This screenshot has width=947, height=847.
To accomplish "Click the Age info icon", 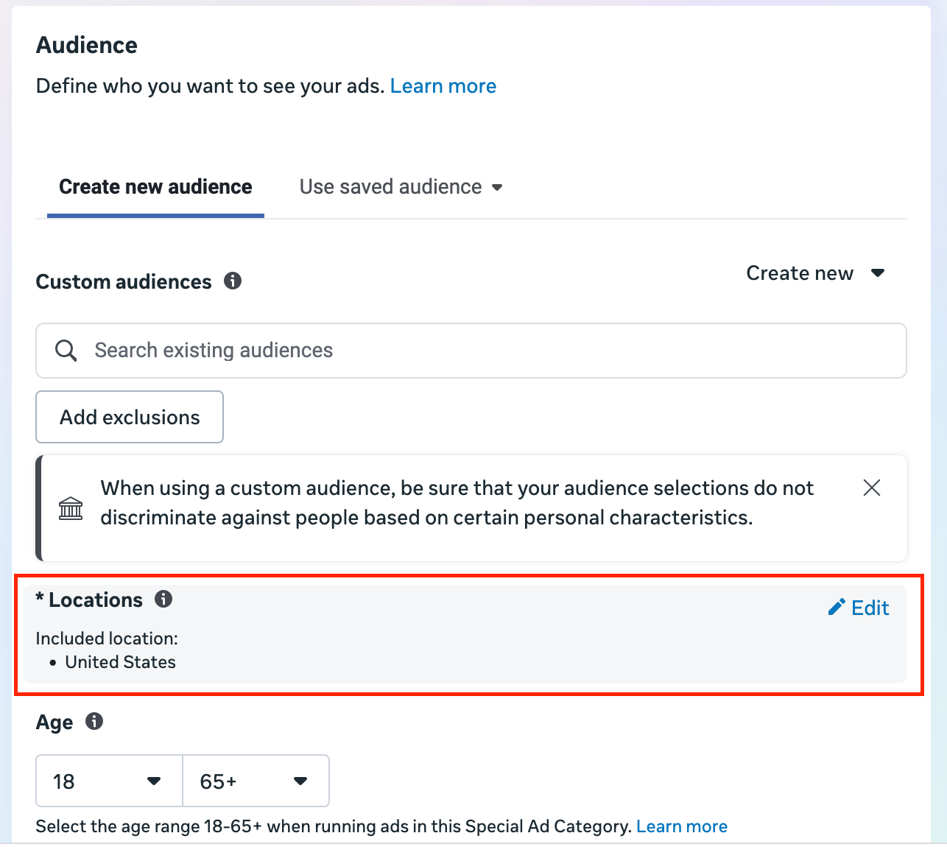I will (94, 721).
